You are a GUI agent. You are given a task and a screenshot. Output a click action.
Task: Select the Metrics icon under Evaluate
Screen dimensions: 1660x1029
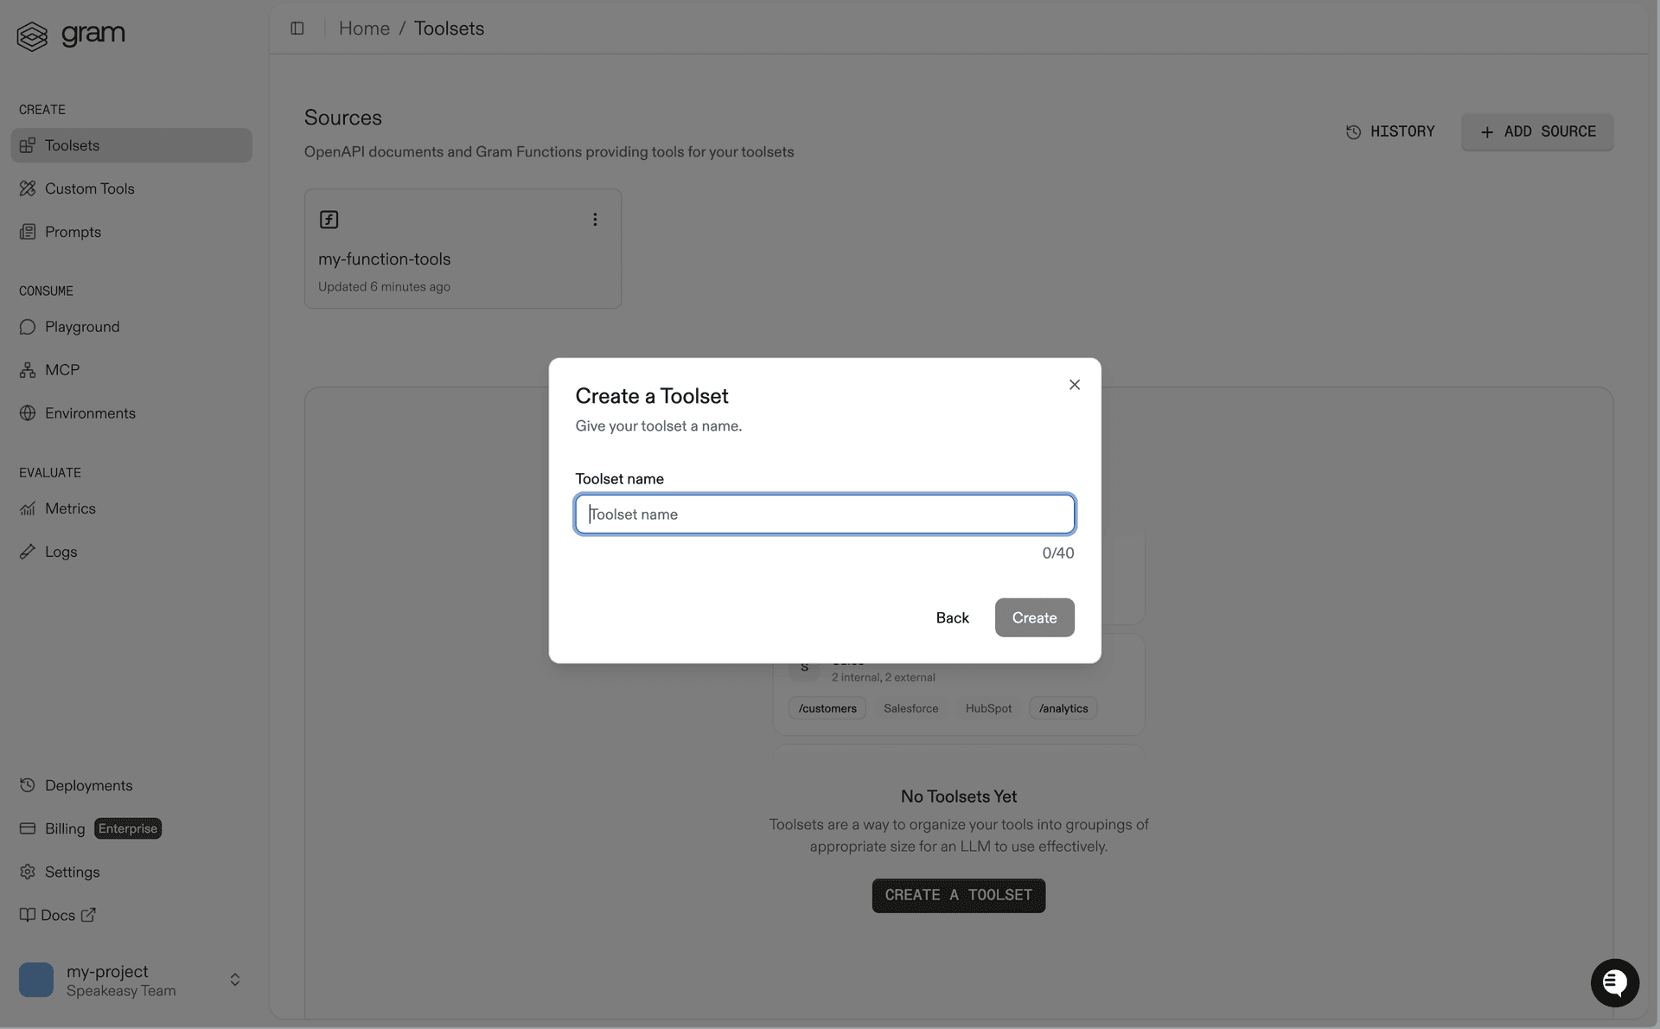28,508
